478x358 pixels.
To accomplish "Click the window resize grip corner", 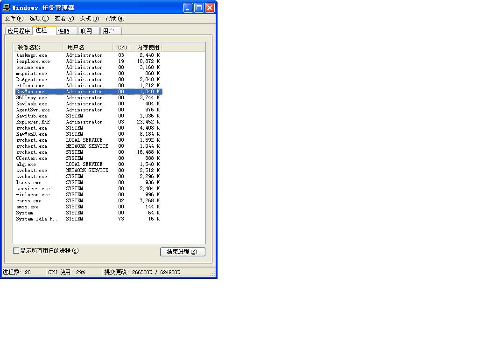I will (x=213, y=274).
